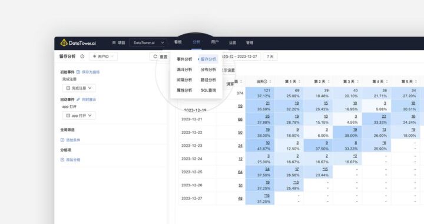The height and width of the screenshot is (224, 424).
Task: Click user count 12 in 2023-12-24 row
Action: (x=240, y=159)
